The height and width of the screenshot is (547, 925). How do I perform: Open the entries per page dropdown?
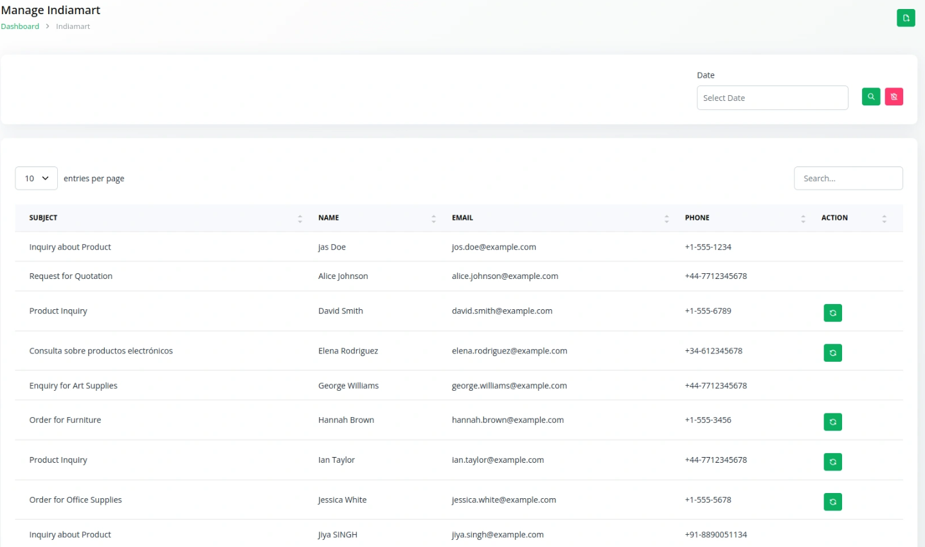pyautogui.click(x=36, y=178)
